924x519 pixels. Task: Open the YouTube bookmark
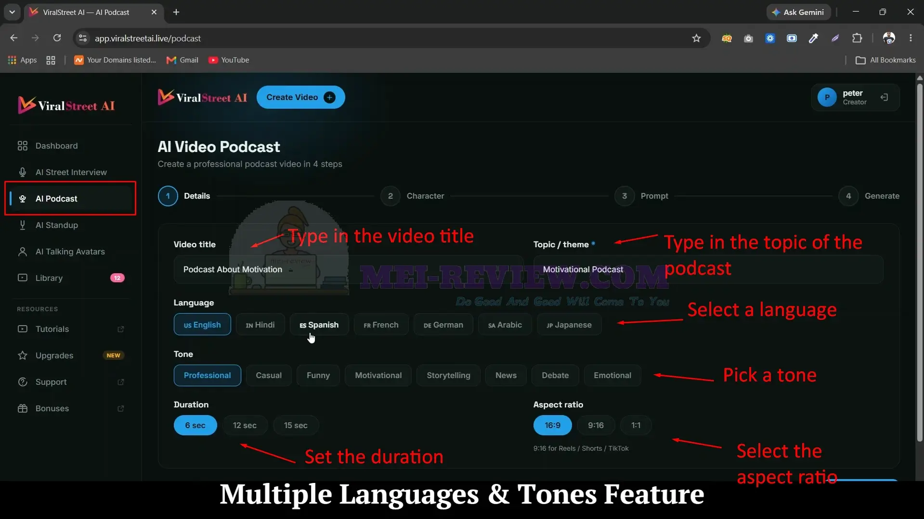point(229,60)
